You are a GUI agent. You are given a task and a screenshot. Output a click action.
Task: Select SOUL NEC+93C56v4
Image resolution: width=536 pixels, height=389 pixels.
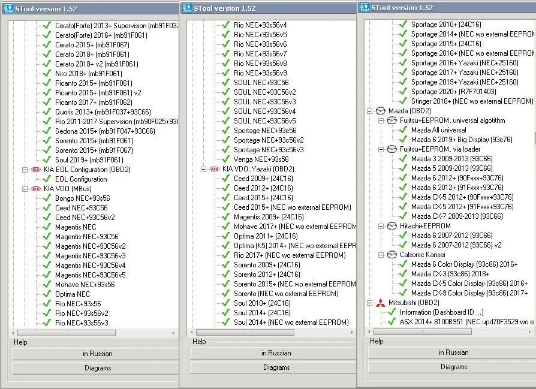coord(264,111)
